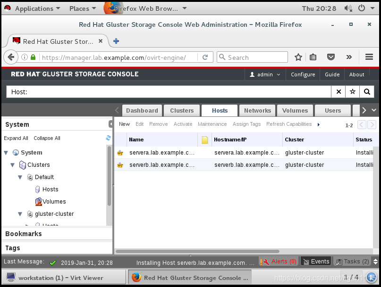Screen dimensions: 381x287
Task: Refresh the System tree
Action: (108, 138)
